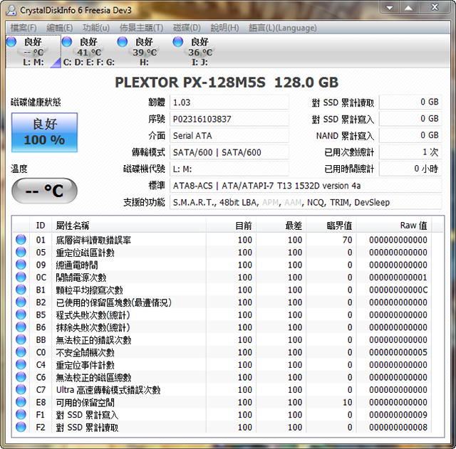Viewport: 456px width, 449px height.
Task: Click the Raw 值 column header
Action: (x=394, y=226)
